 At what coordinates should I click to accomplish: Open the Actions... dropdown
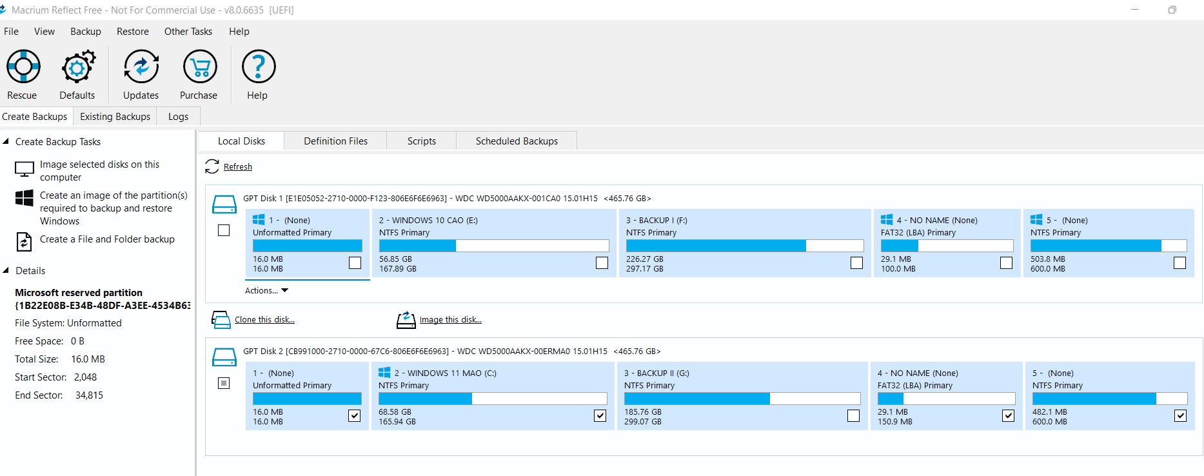tap(266, 290)
